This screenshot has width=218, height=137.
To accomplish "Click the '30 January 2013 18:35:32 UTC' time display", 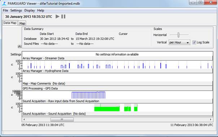I will (29, 17).
